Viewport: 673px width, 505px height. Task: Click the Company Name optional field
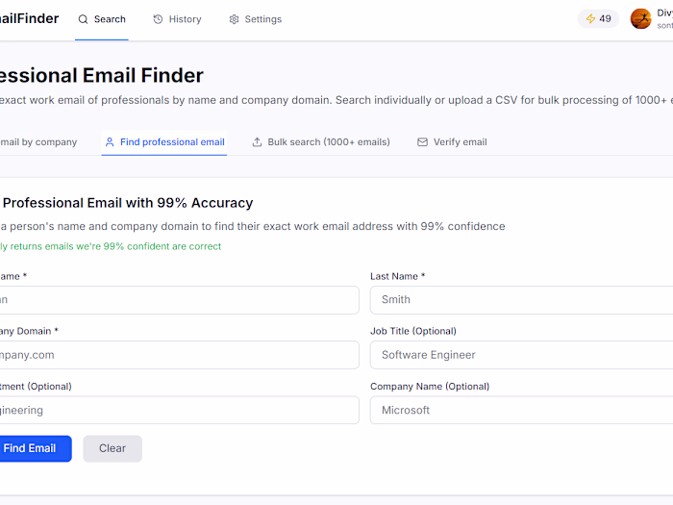coord(521,411)
